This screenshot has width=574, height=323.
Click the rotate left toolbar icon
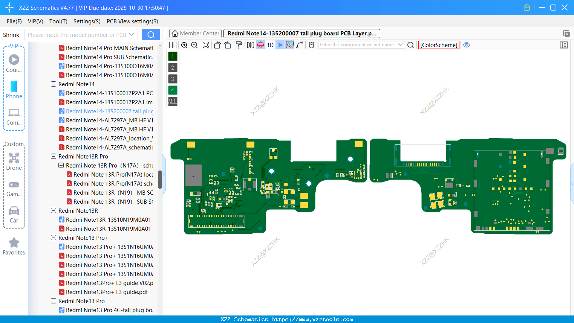point(217,45)
